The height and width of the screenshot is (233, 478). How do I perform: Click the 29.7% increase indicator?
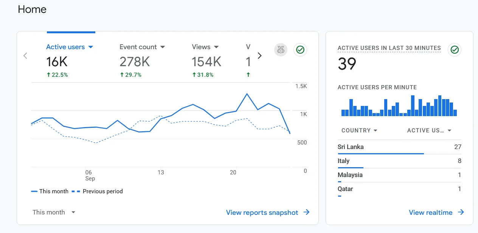click(x=130, y=75)
